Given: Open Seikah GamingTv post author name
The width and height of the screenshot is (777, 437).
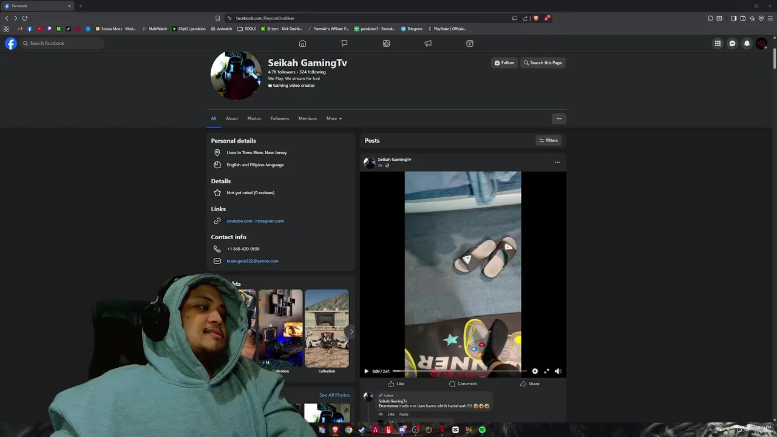Looking at the screenshot, I should click(x=395, y=160).
